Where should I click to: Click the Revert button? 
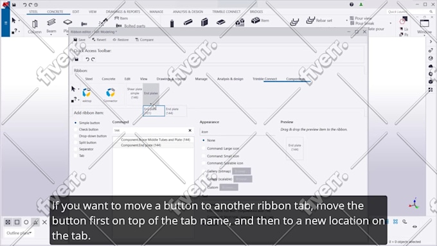click(99, 40)
